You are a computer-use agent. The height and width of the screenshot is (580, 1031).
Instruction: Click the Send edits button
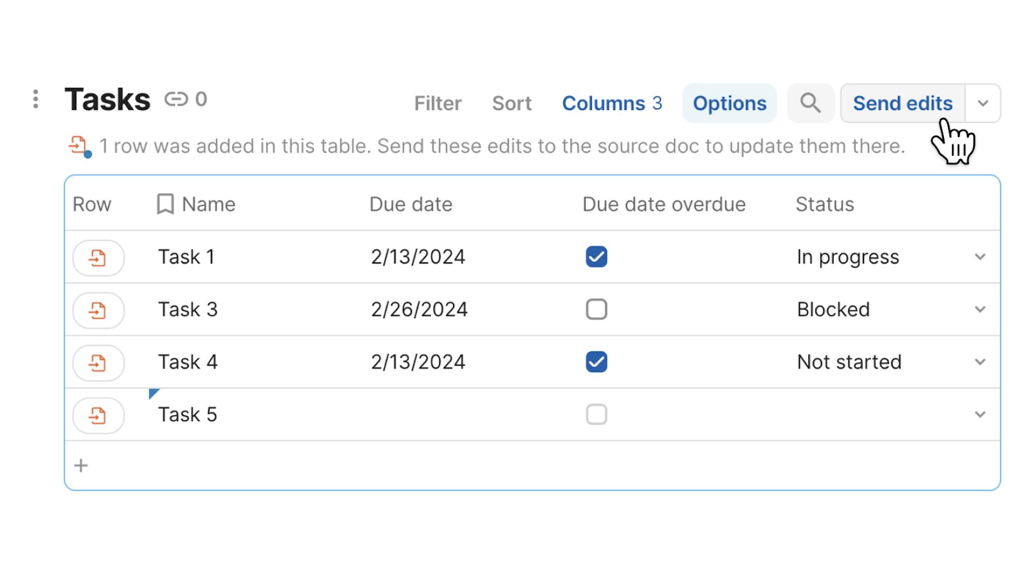902,103
